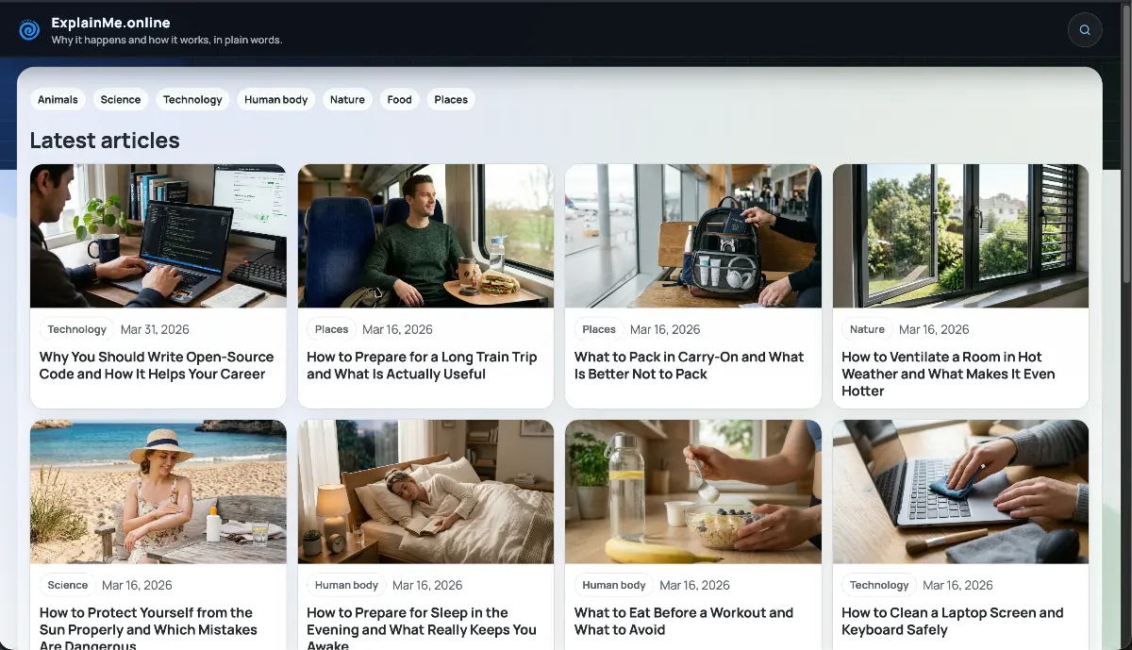Read the long train trip article
The width and height of the screenshot is (1132, 650).
tap(422, 366)
